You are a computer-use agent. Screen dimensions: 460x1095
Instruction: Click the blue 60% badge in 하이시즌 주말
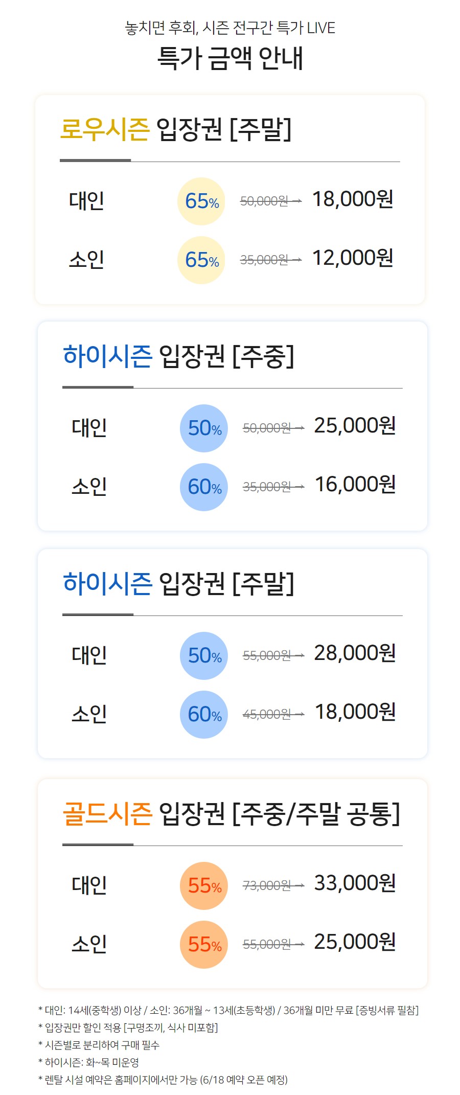click(x=204, y=715)
